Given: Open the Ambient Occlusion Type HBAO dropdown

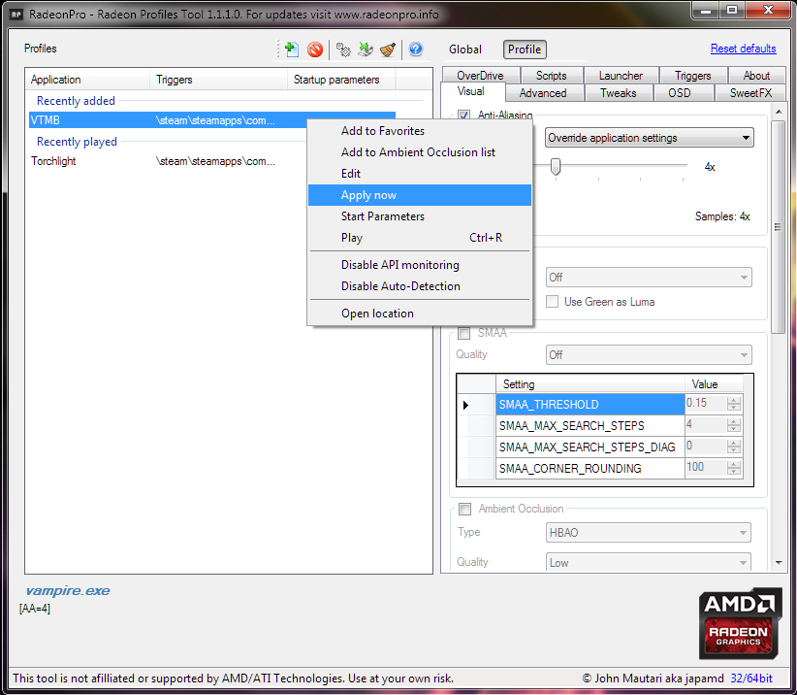Looking at the screenshot, I should pos(649,533).
